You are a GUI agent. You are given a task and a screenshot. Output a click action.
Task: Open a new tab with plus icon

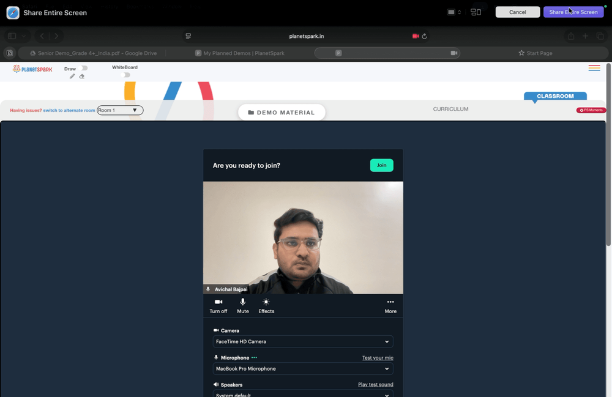(585, 36)
